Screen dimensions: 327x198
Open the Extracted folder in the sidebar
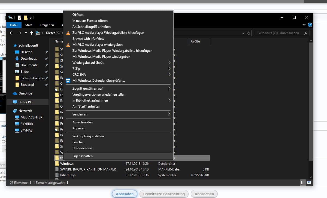27,85
